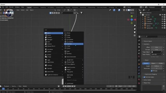Adjust the bevel Resolution value field
Viewport: 166px width, 93px height.
coord(157,68)
